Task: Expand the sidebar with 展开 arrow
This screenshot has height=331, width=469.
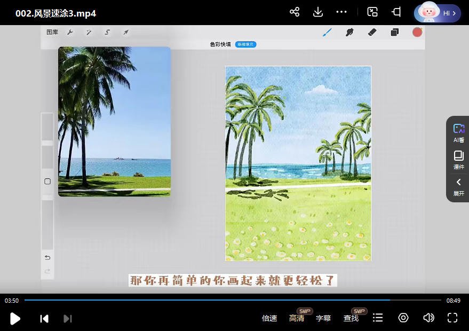Action: point(458,187)
